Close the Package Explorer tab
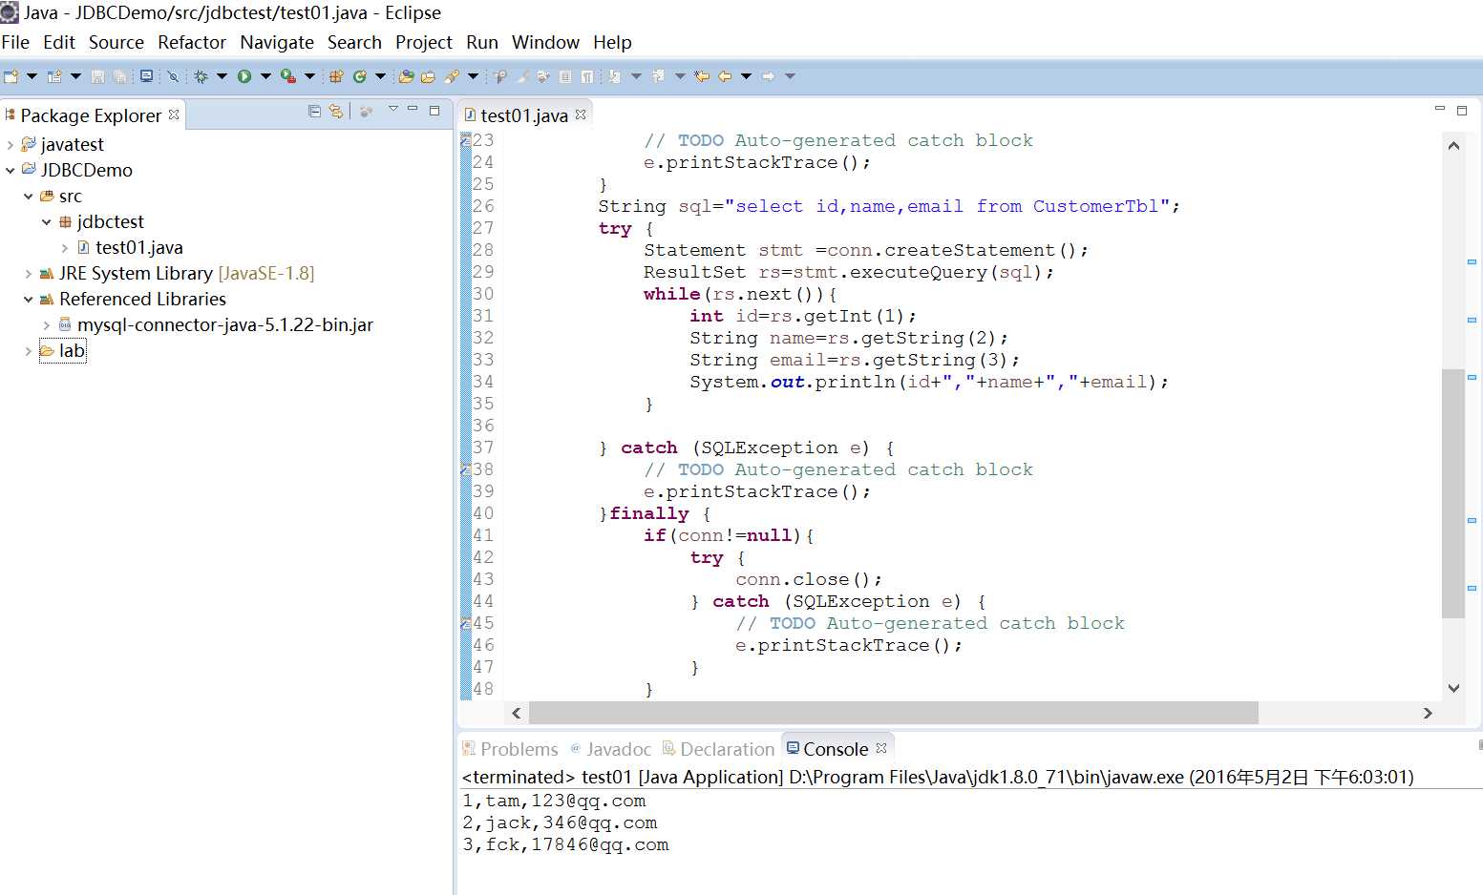Viewport: 1483px width, 895px height. tap(174, 114)
